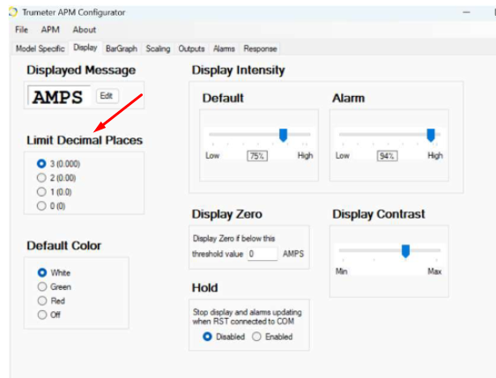Open the Outputs tab
The width and height of the screenshot is (496, 378).
click(191, 48)
